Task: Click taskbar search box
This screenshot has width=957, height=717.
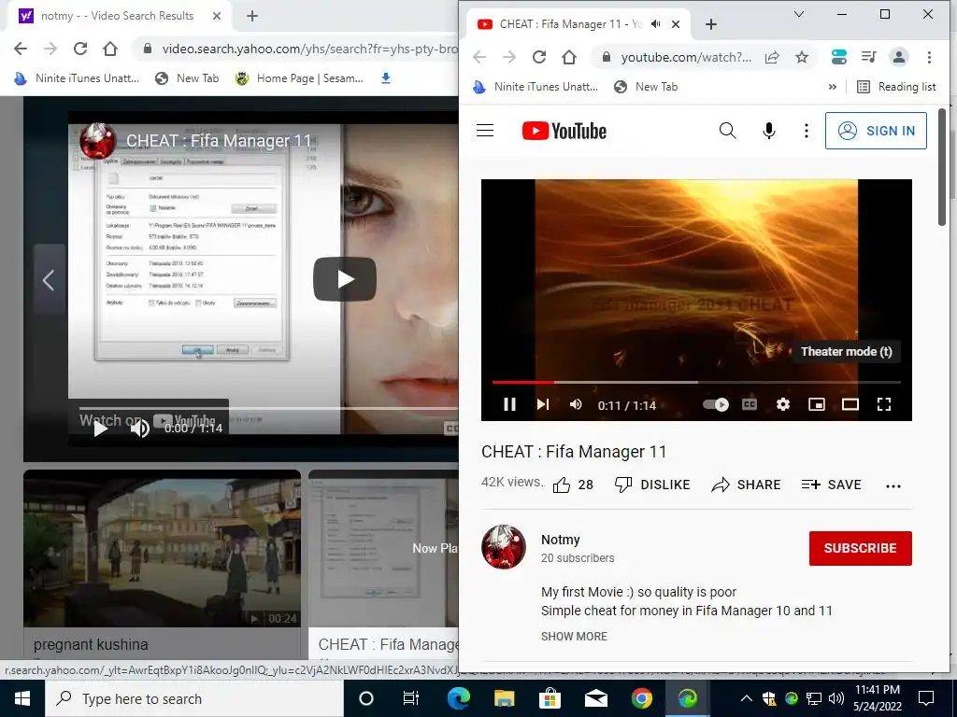Action: [x=194, y=698]
